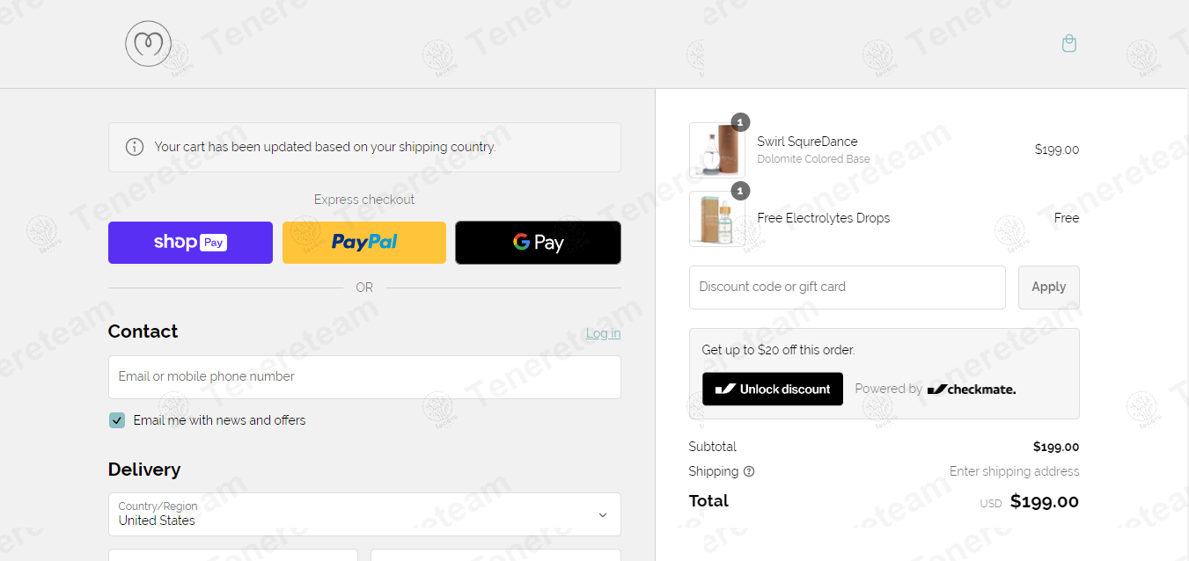Expand the country list using the chevron arrow

(603, 515)
